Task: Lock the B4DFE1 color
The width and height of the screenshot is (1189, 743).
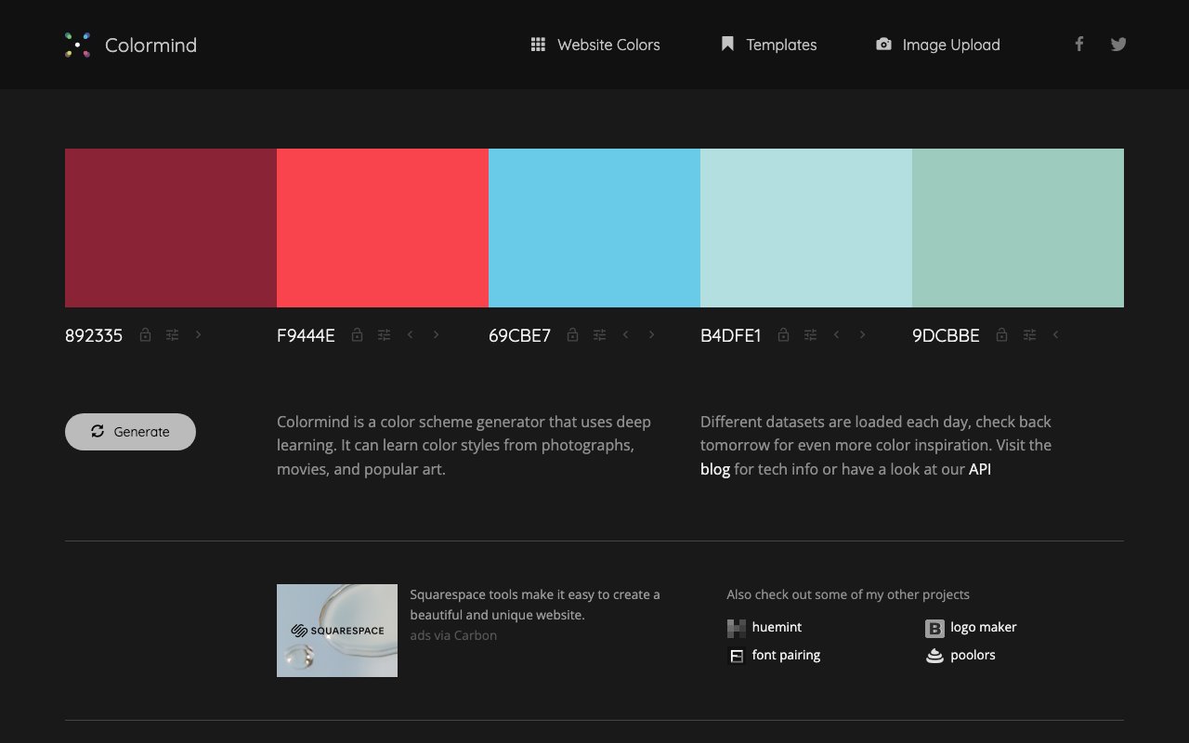Action: 784,334
